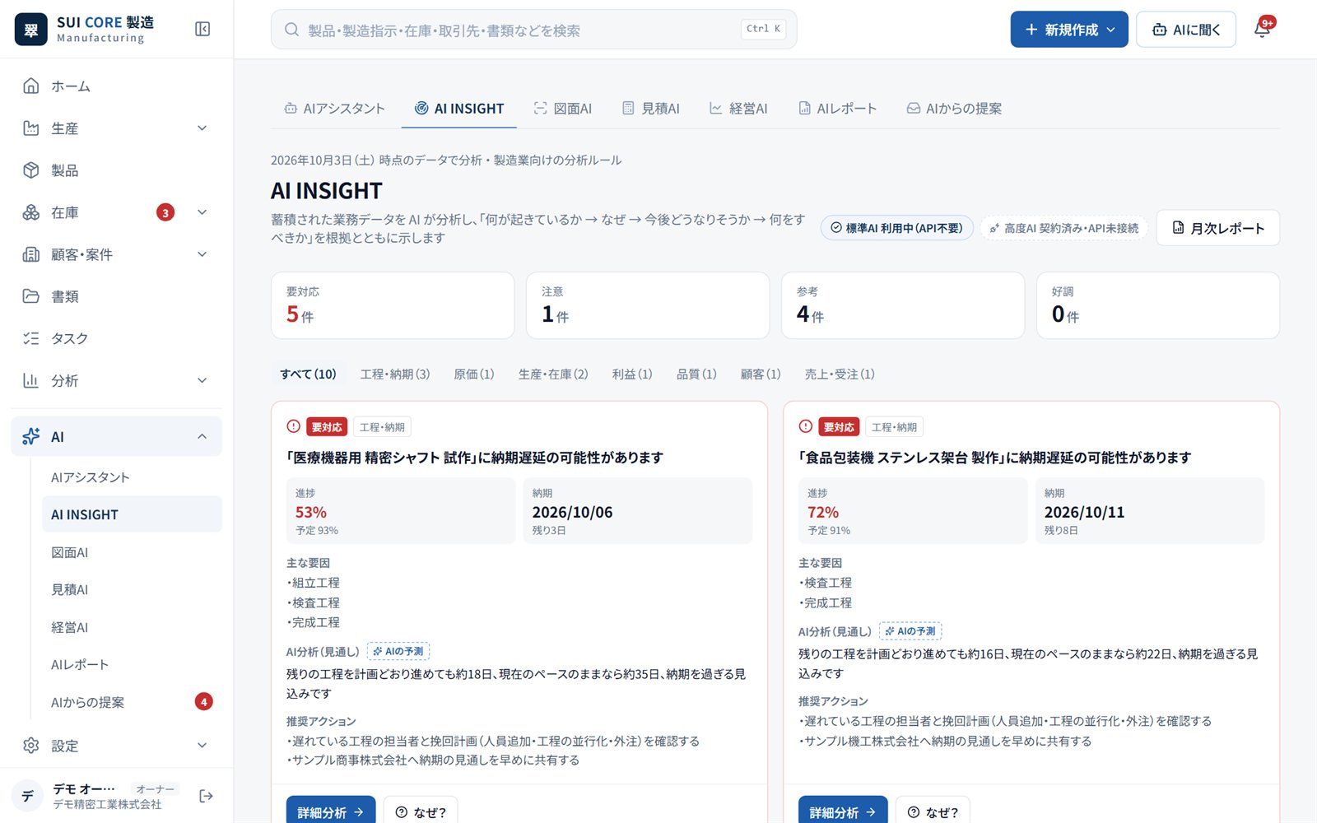
Task: Click the 要対応 alert icon on the 医療機器用 card
Action: [293, 426]
